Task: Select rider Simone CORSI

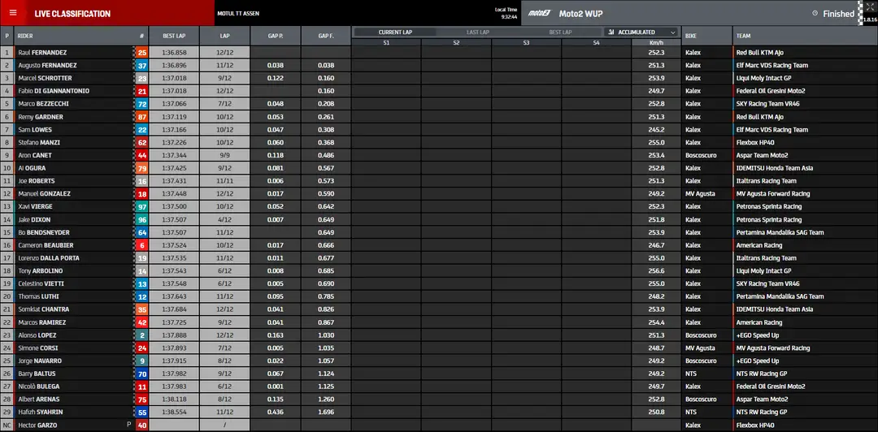Action: pos(38,348)
